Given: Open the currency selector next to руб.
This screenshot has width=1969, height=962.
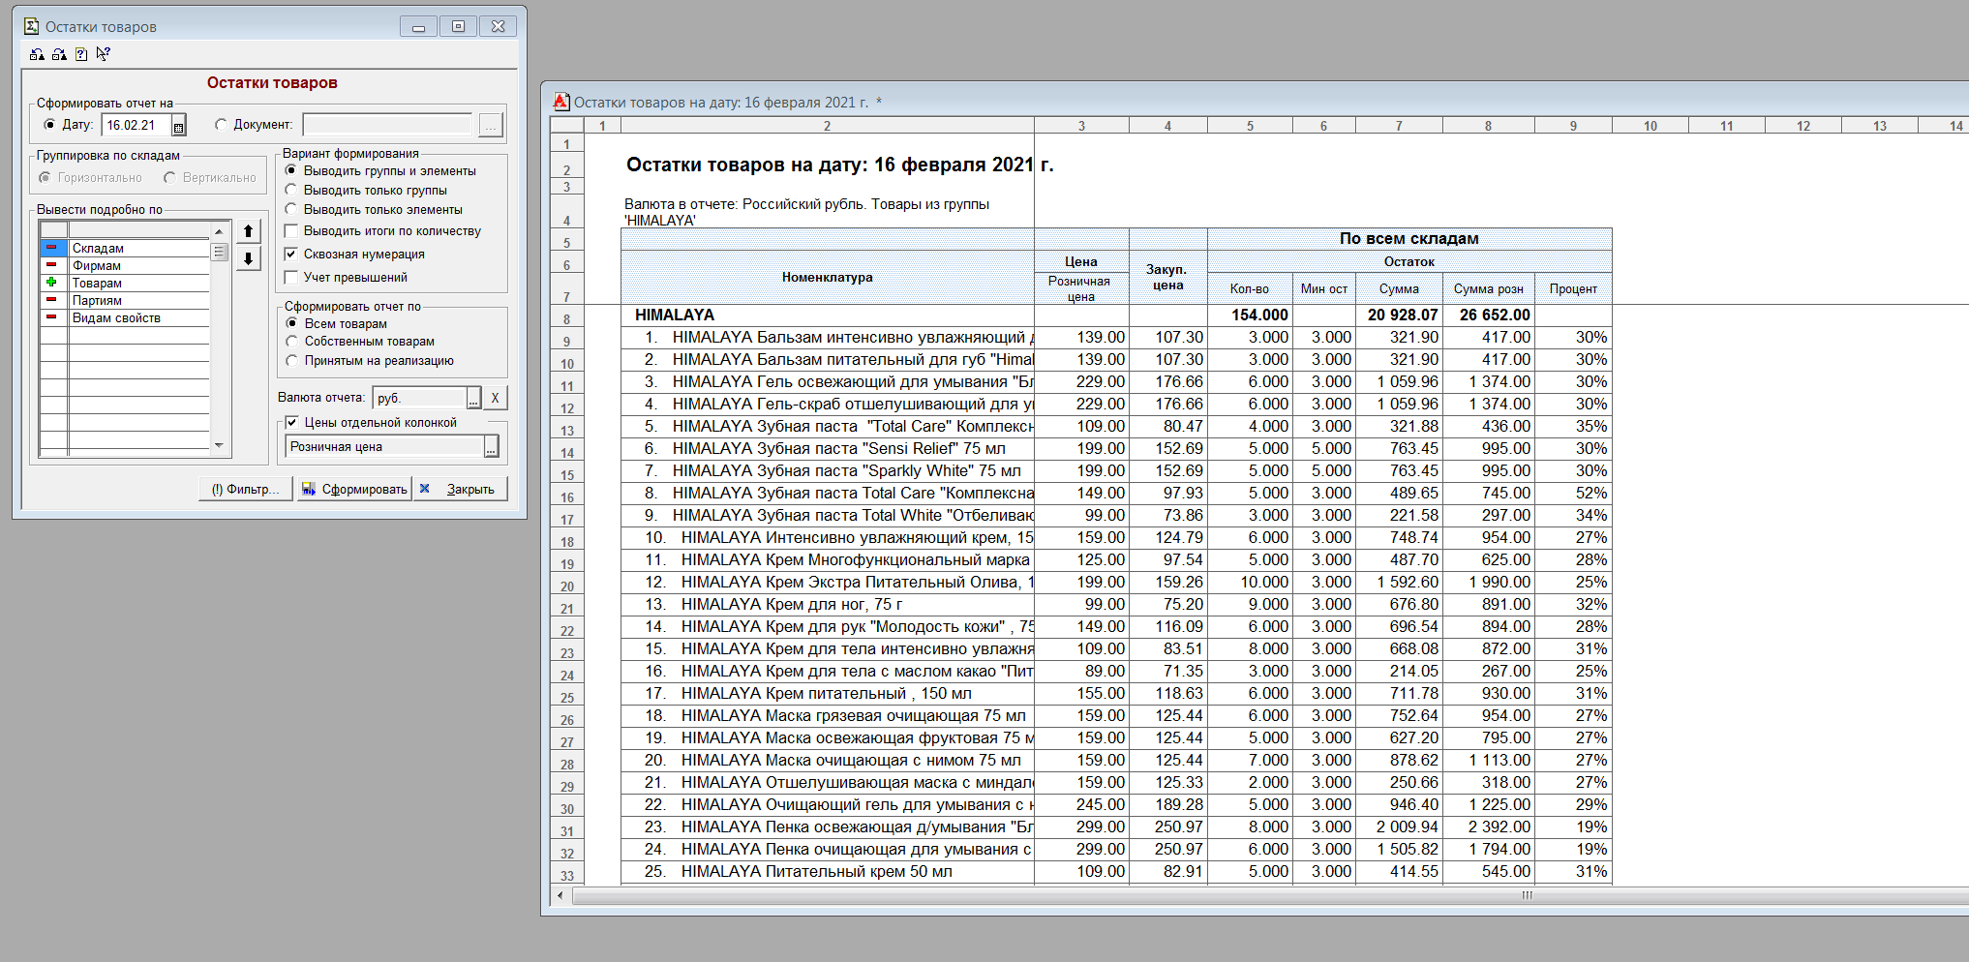Looking at the screenshot, I should (x=473, y=398).
